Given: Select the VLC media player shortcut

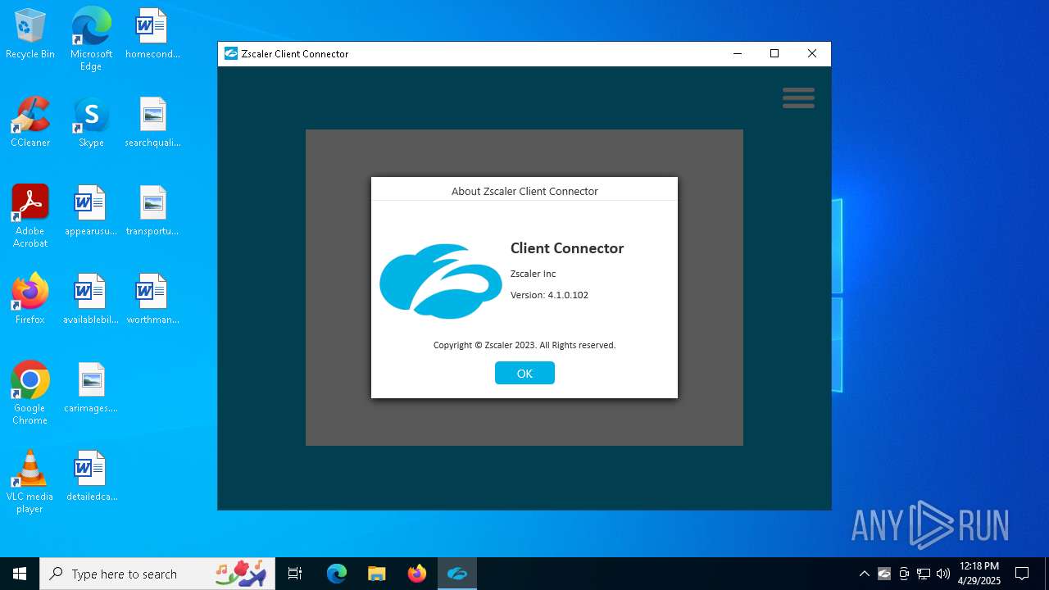Looking at the screenshot, I should [x=30, y=481].
